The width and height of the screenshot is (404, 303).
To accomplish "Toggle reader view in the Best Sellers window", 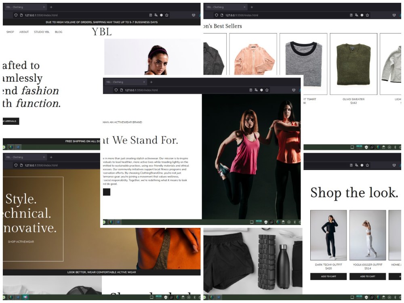I will coord(351,15).
